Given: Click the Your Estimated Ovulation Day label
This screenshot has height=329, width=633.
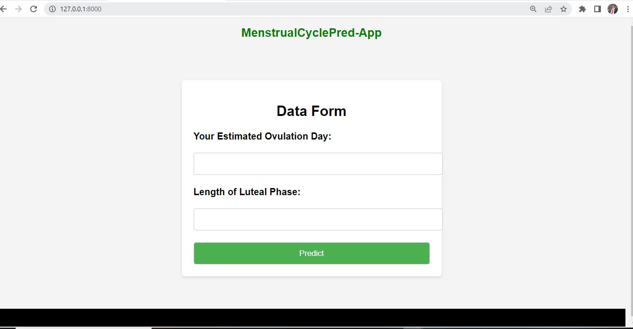Looking at the screenshot, I should pos(262,136).
